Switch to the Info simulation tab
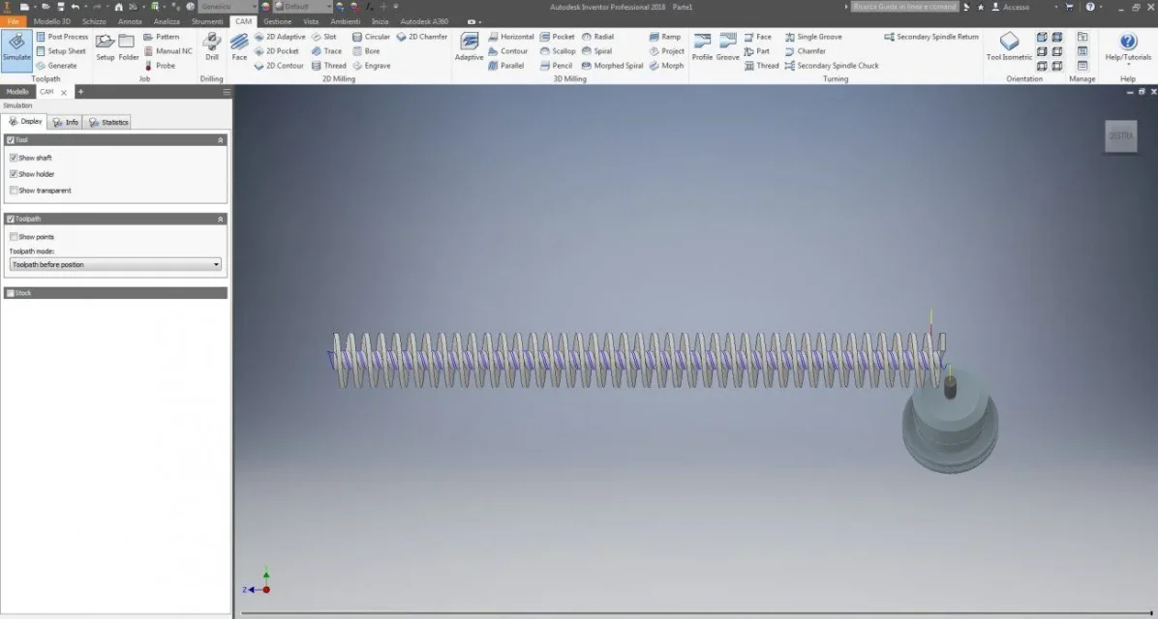Screen dimensions: 1158x619 coord(66,123)
